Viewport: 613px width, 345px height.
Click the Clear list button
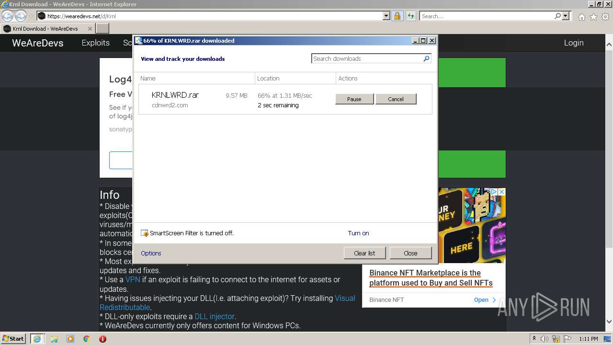[364, 253]
